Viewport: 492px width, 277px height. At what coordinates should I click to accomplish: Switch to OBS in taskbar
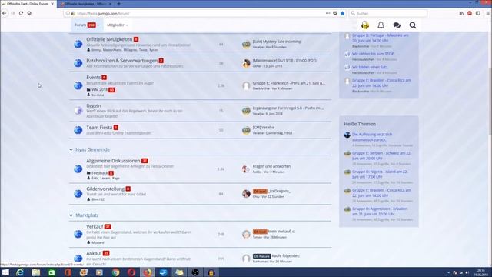[x=195, y=272]
